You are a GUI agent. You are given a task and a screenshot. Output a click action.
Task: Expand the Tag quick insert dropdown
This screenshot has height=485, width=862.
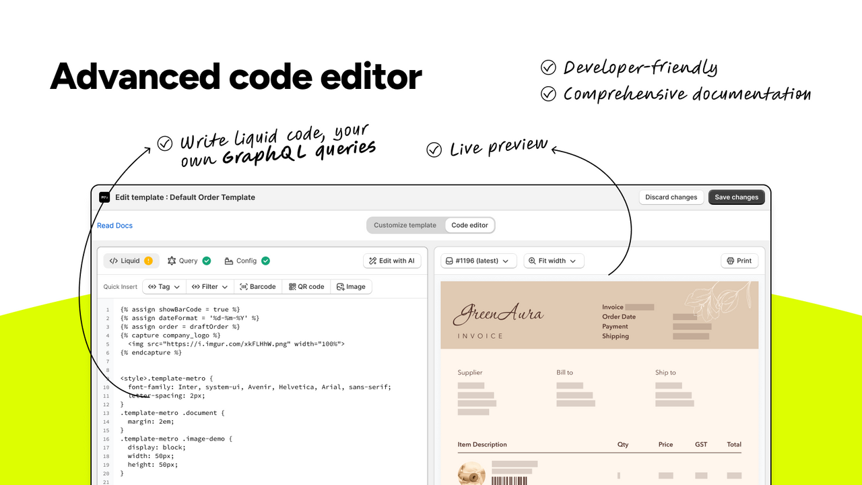164,286
